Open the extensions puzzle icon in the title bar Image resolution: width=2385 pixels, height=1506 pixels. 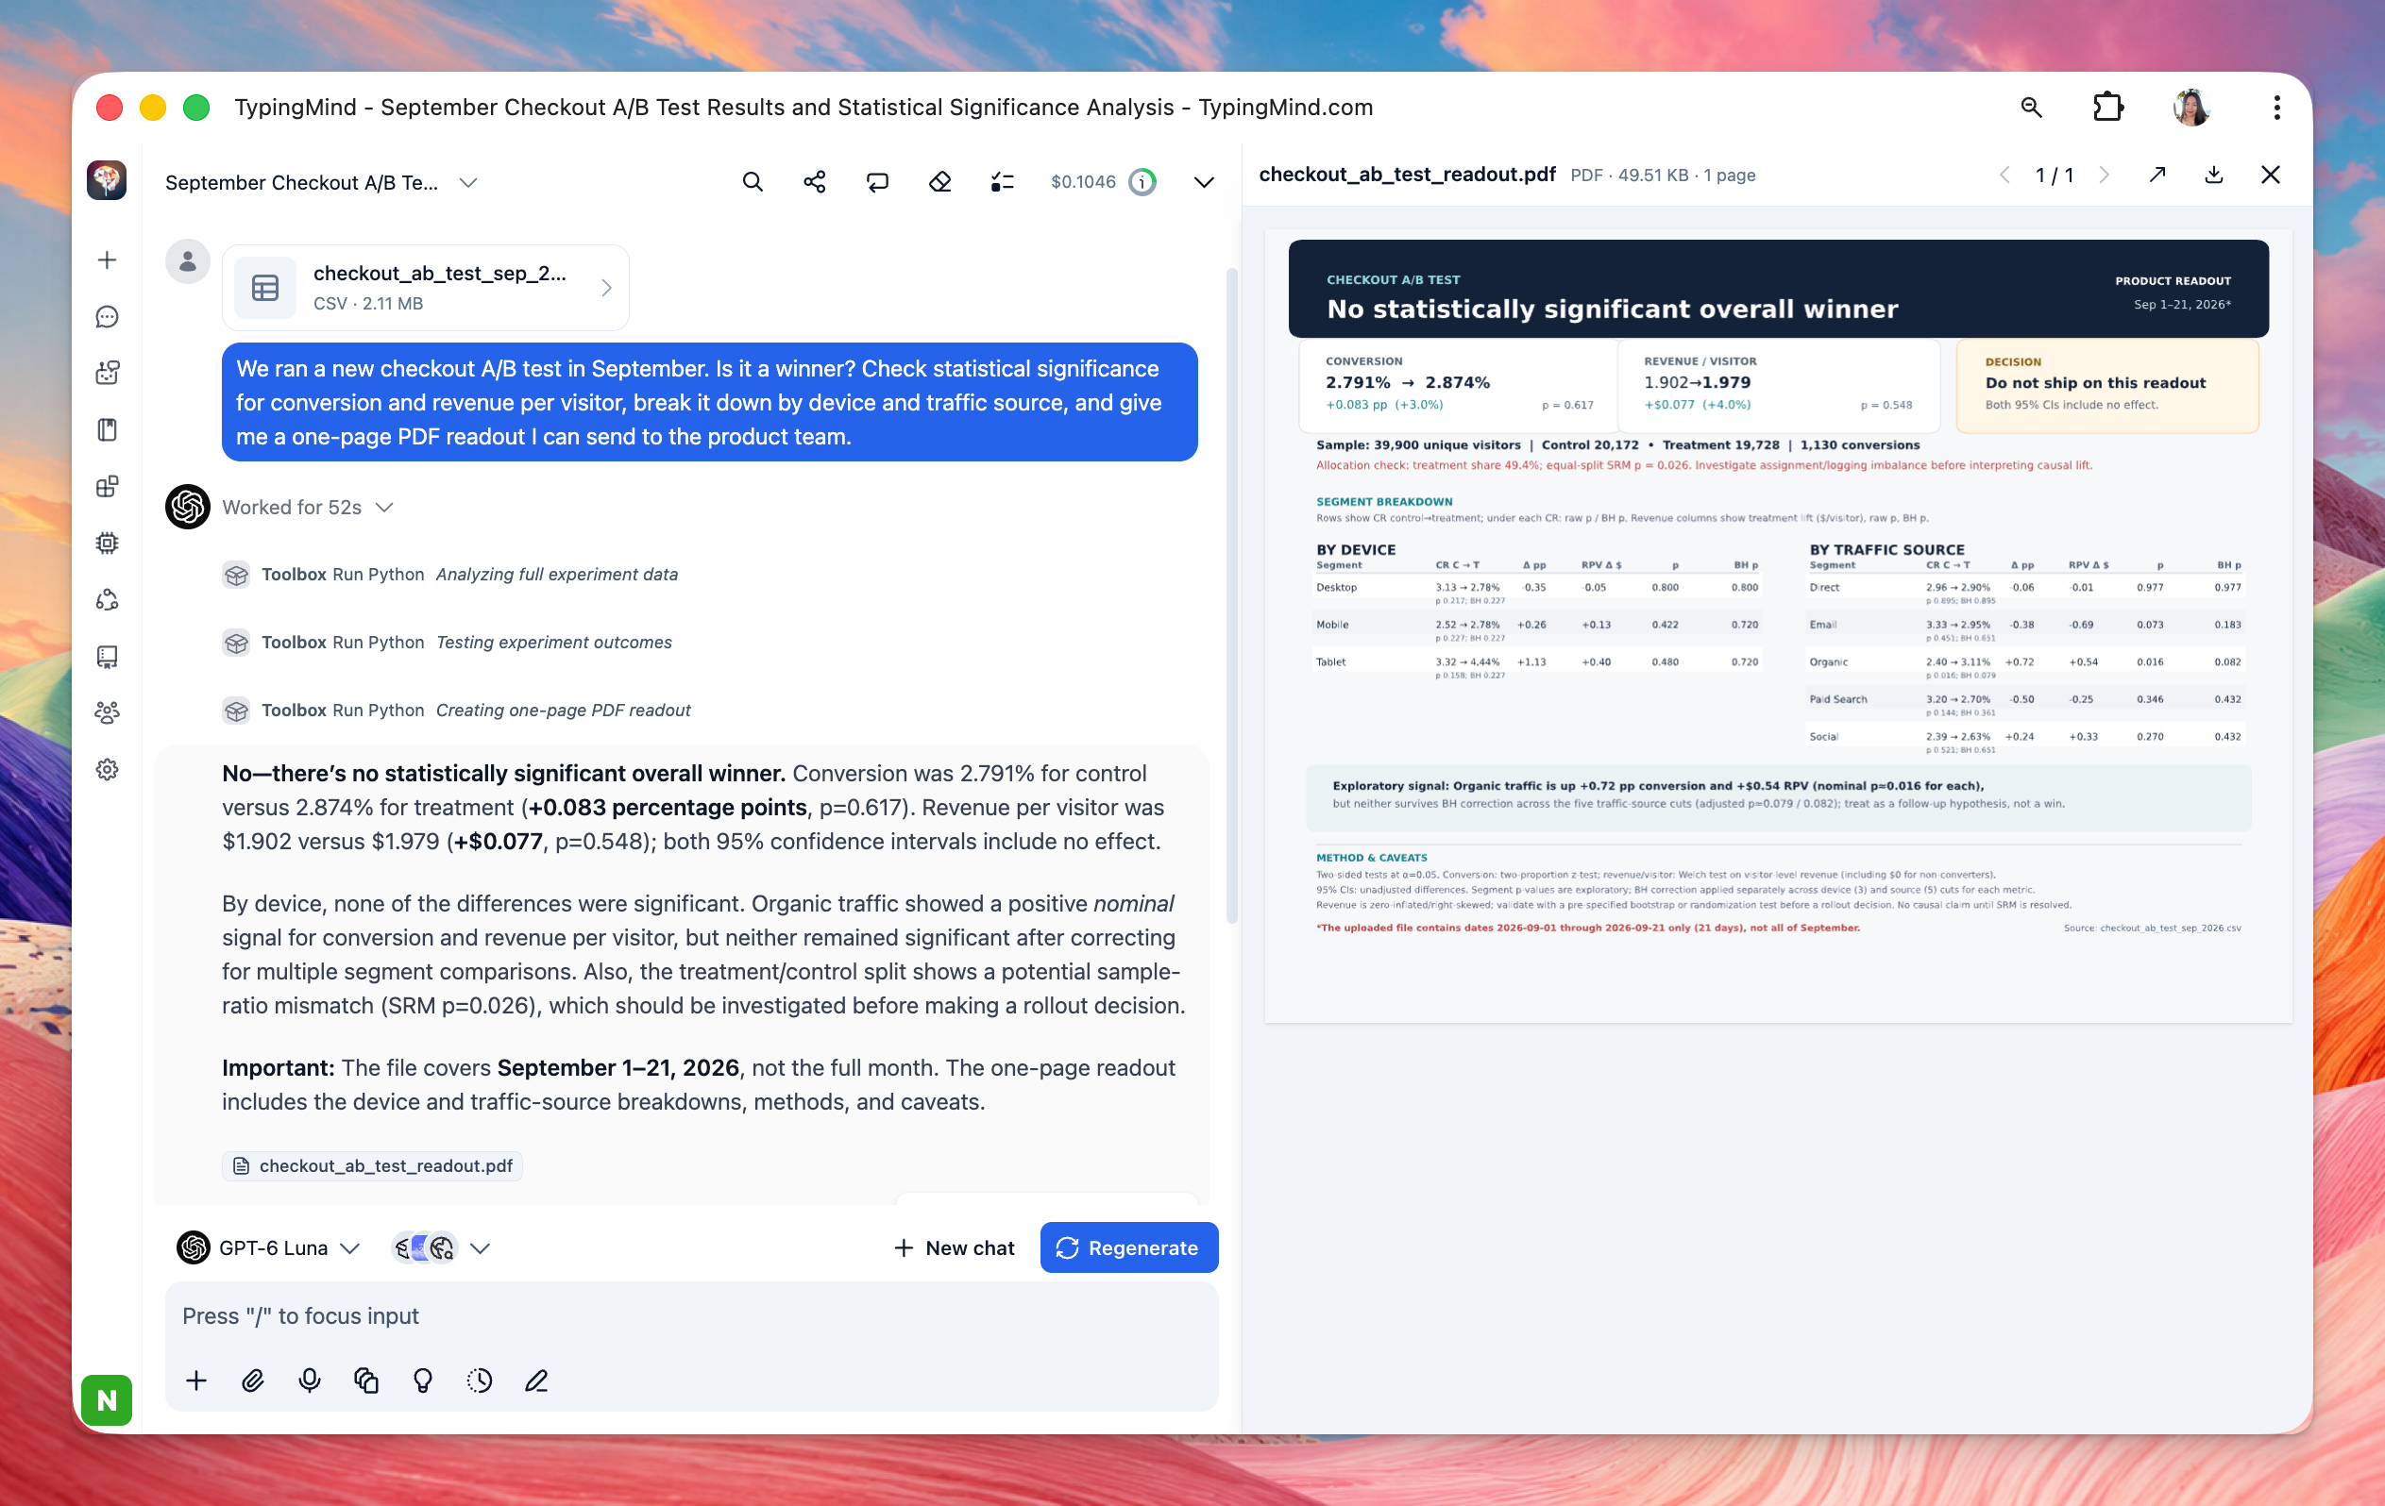pyautogui.click(x=2107, y=107)
